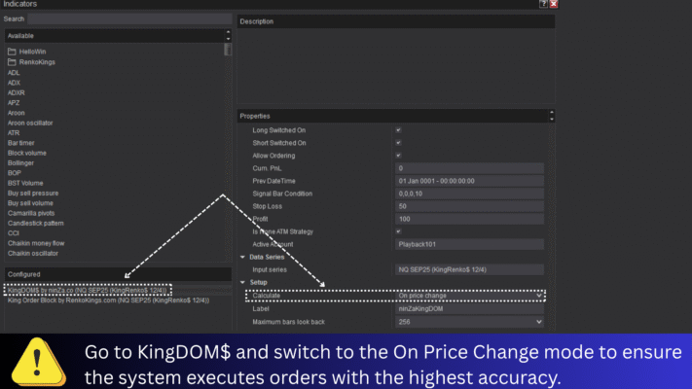
Task: Collapse the Data Series section
Action: [x=243, y=257]
